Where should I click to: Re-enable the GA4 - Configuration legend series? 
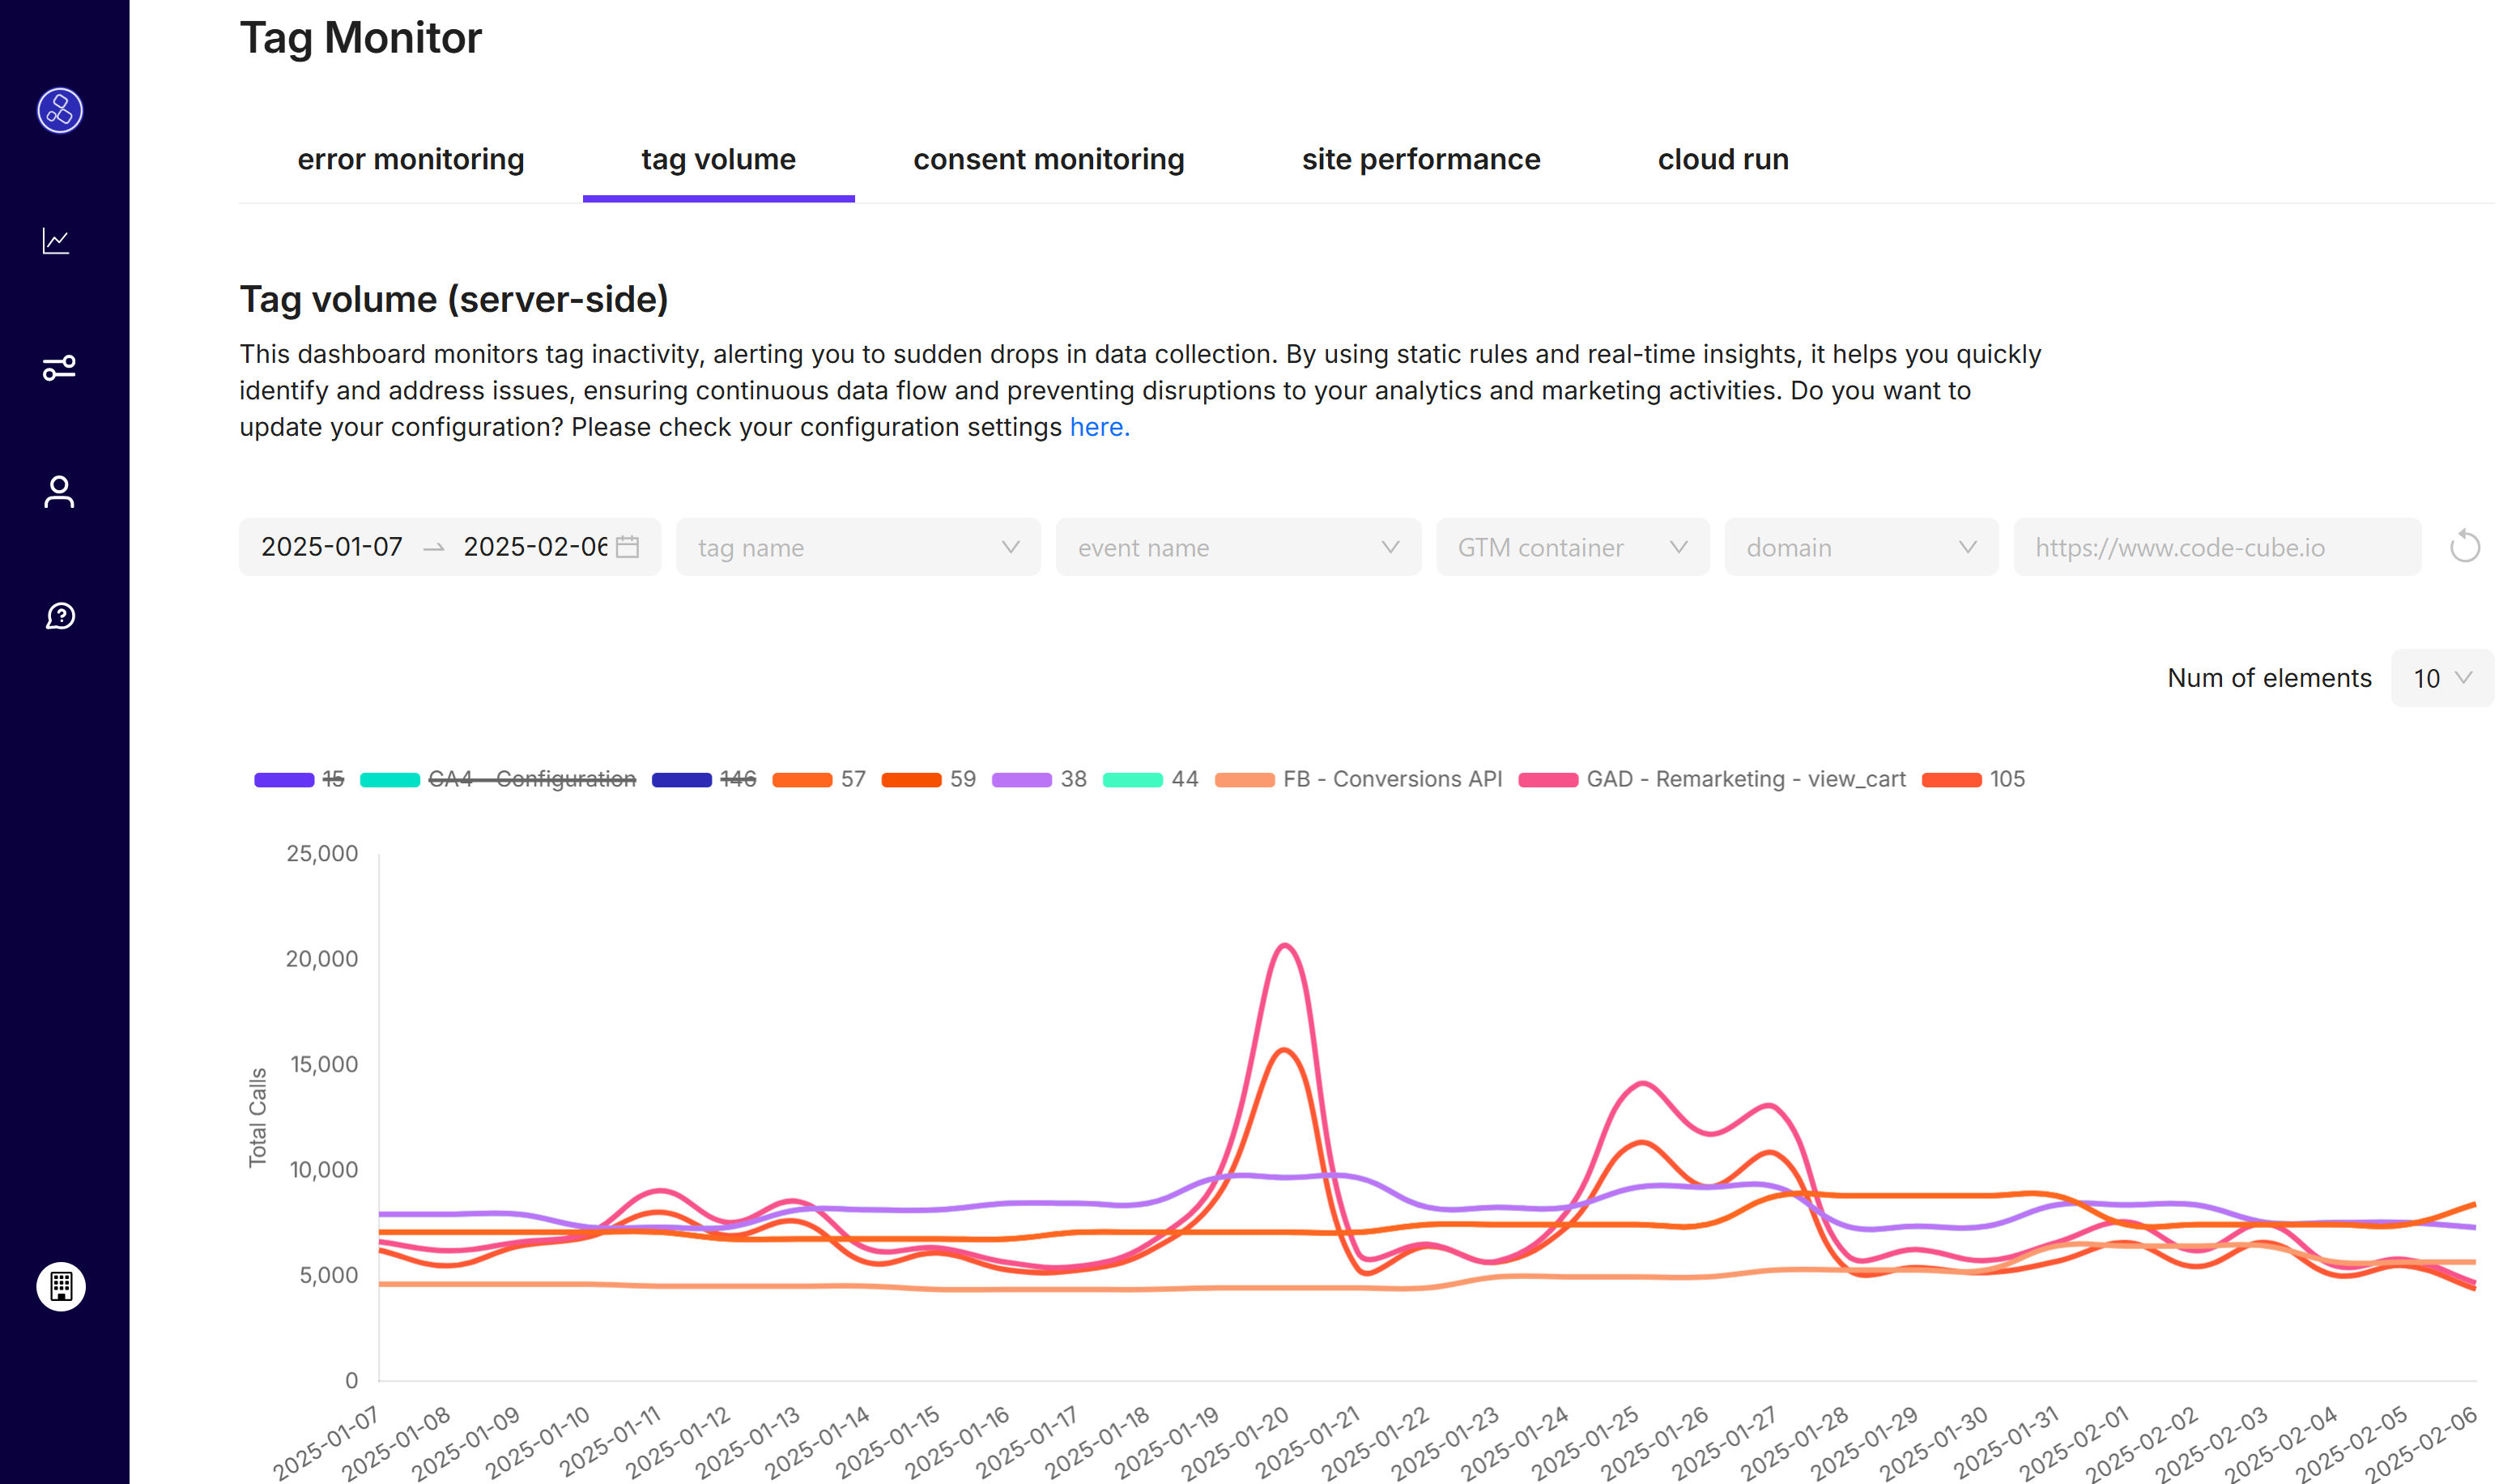click(531, 778)
